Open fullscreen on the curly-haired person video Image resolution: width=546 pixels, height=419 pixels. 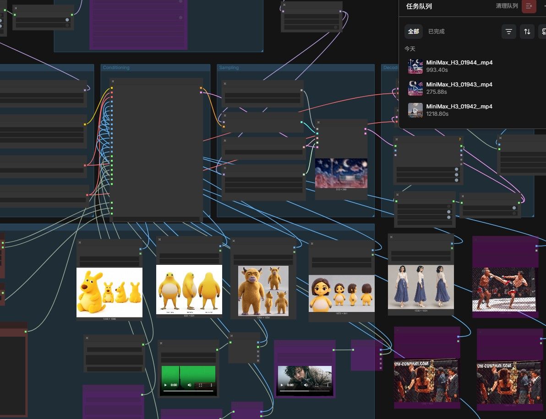click(317, 385)
